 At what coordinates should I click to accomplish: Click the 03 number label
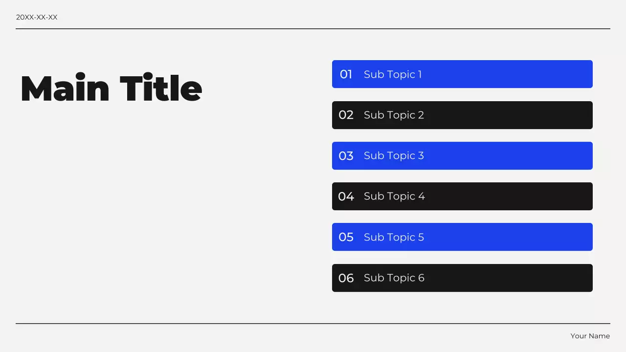coord(346,155)
